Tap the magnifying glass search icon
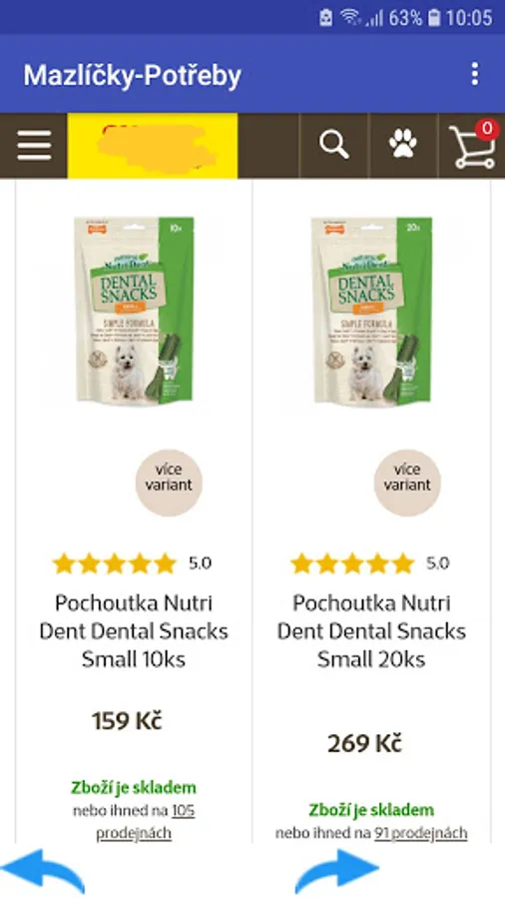The width and height of the screenshot is (505, 899). click(333, 145)
